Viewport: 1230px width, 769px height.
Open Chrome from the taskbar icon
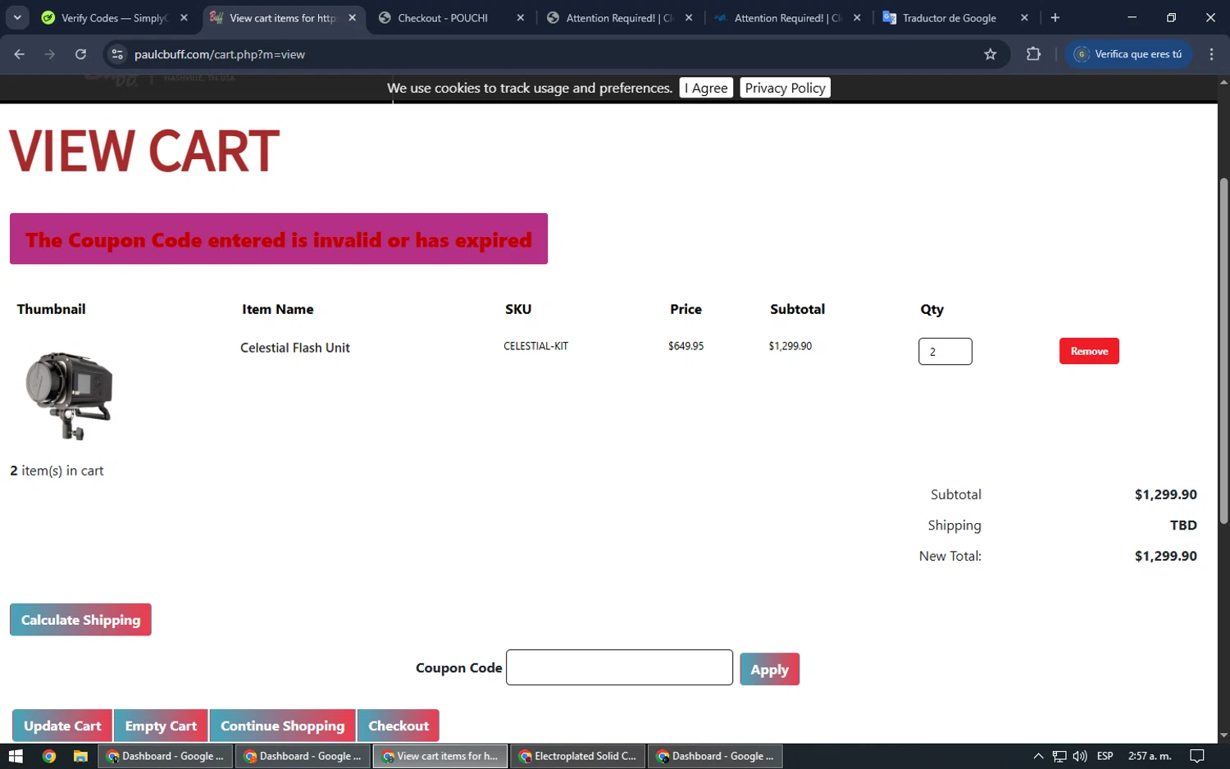[x=49, y=756]
